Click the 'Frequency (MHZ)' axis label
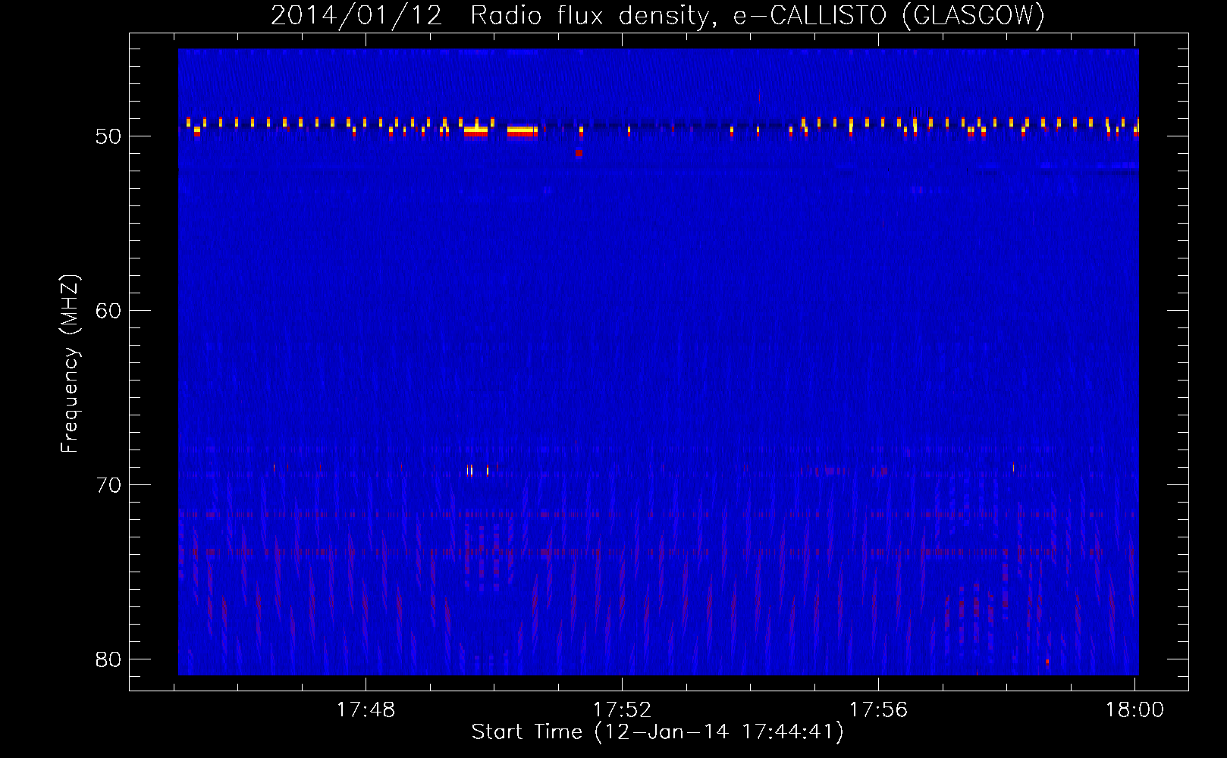The image size is (1227, 758). [69, 364]
